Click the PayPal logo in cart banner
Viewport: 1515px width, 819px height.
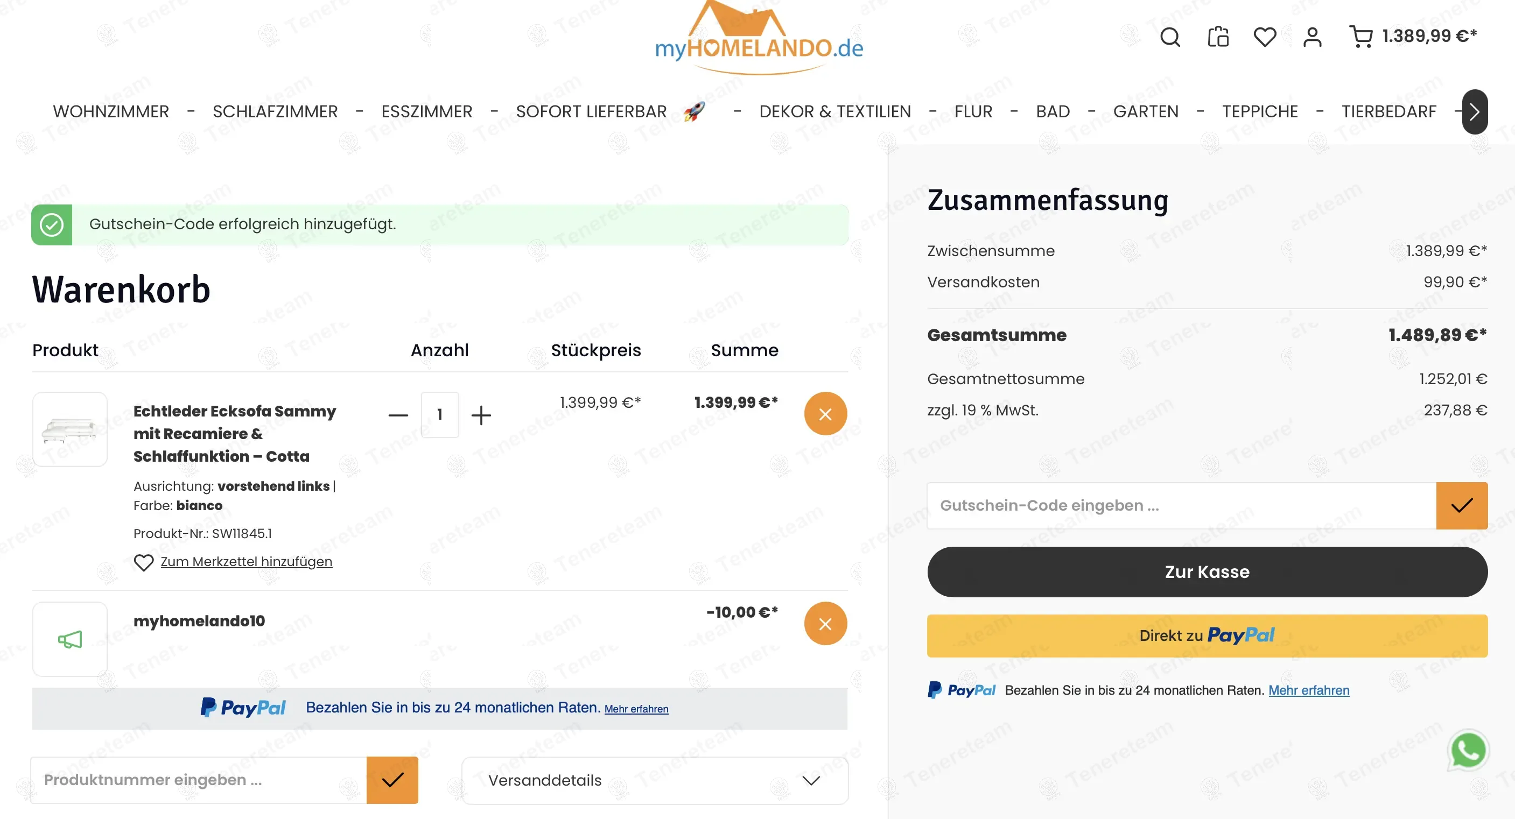[x=243, y=707]
